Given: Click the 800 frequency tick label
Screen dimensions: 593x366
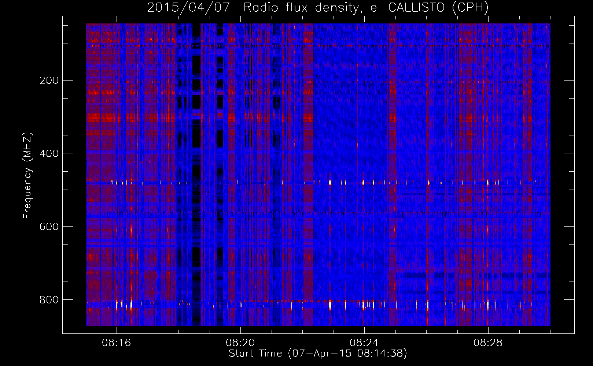Looking at the screenshot, I should (49, 300).
